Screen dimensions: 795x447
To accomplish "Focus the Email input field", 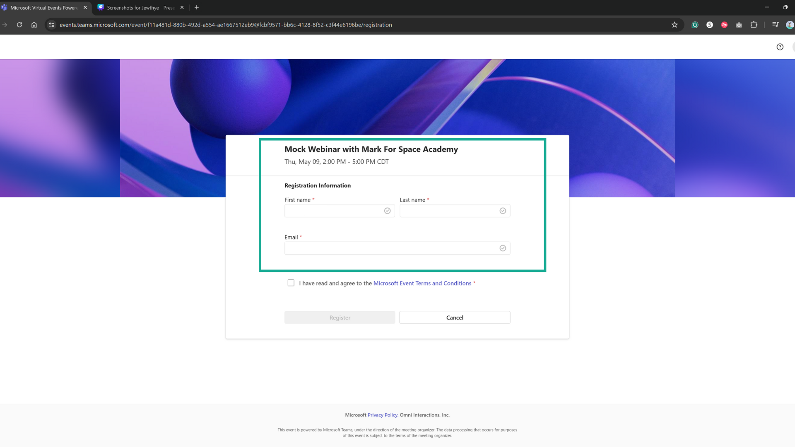I will (x=391, y=248).
